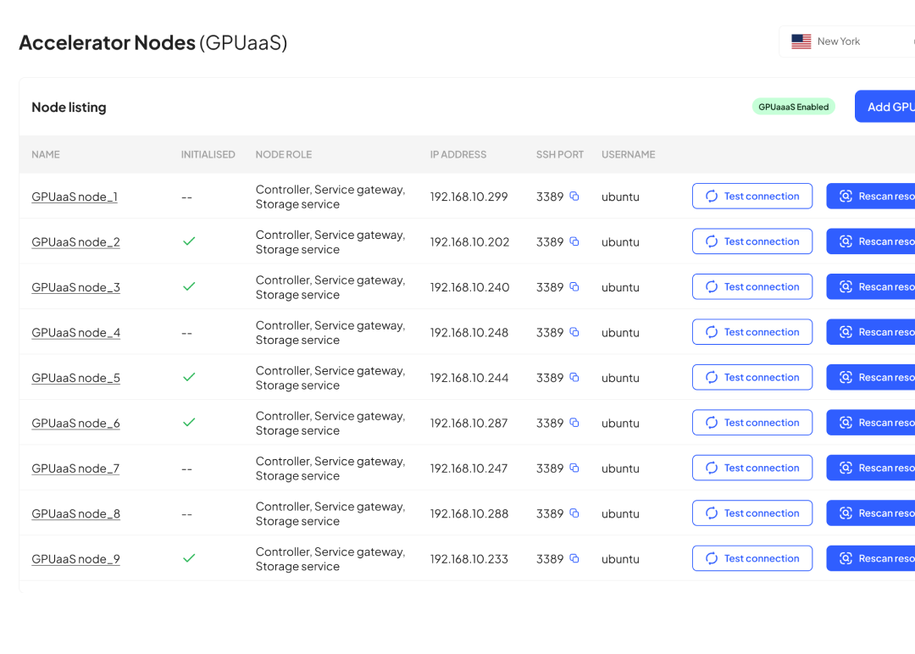Open the GPUaaS node_2 link
915x654 pixels.
point(75,242)
